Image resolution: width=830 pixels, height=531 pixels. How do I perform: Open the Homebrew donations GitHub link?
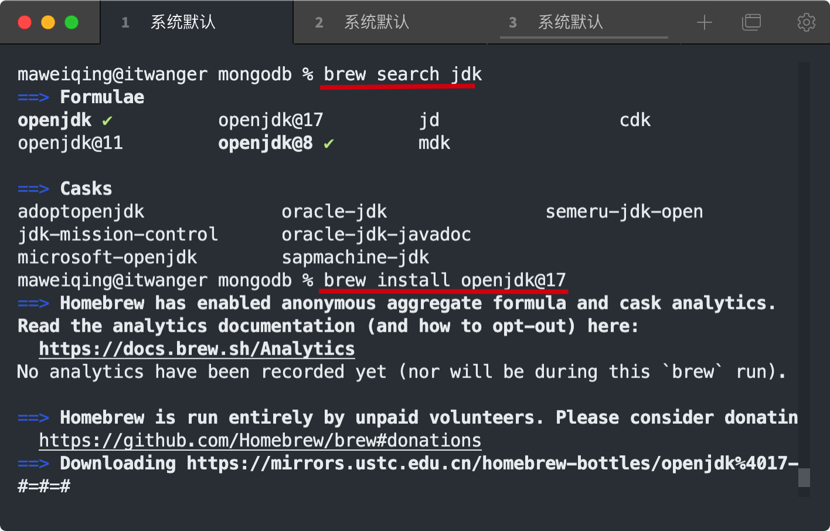coord(260,440)
